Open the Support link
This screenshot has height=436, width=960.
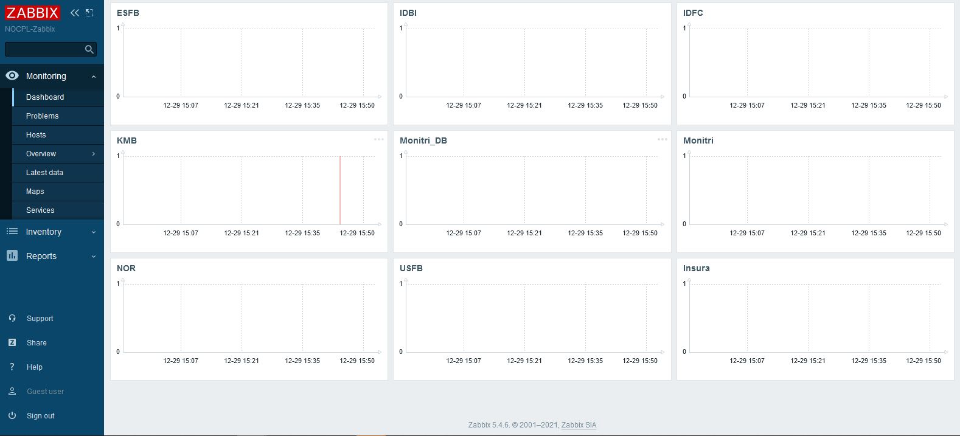tap(40, 319)
